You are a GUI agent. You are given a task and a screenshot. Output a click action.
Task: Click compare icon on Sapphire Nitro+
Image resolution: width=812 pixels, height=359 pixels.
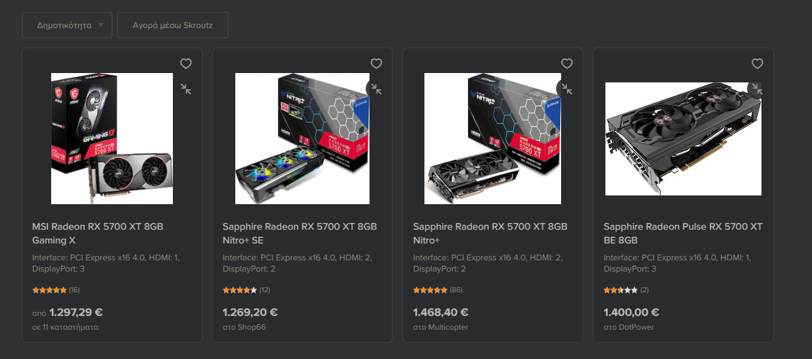566,89
